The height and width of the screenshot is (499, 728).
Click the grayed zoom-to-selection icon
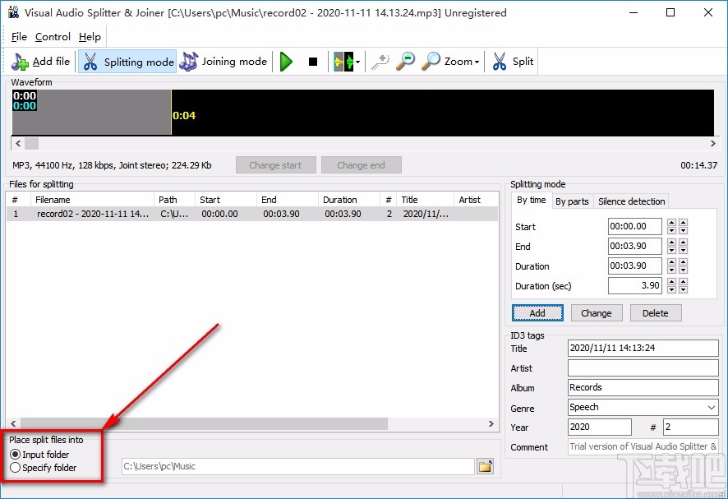pyautogui.click(x=380, y=62)
